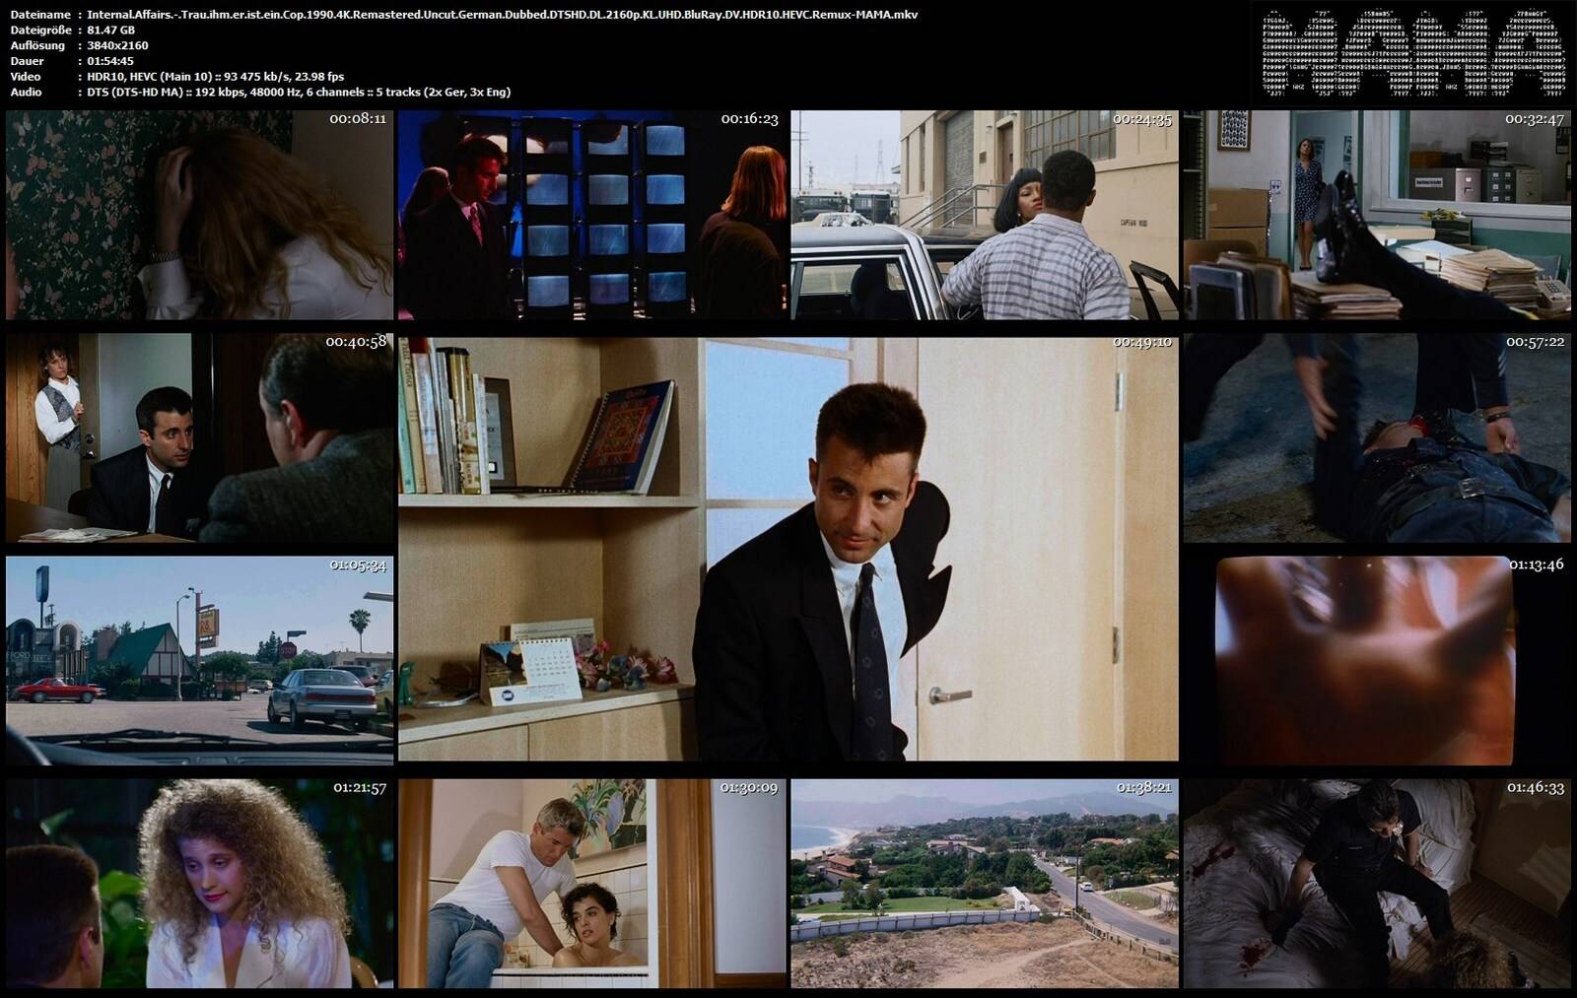
Task: Click the DTS-HD MA audio details line
Action: [x=299, y=92]
